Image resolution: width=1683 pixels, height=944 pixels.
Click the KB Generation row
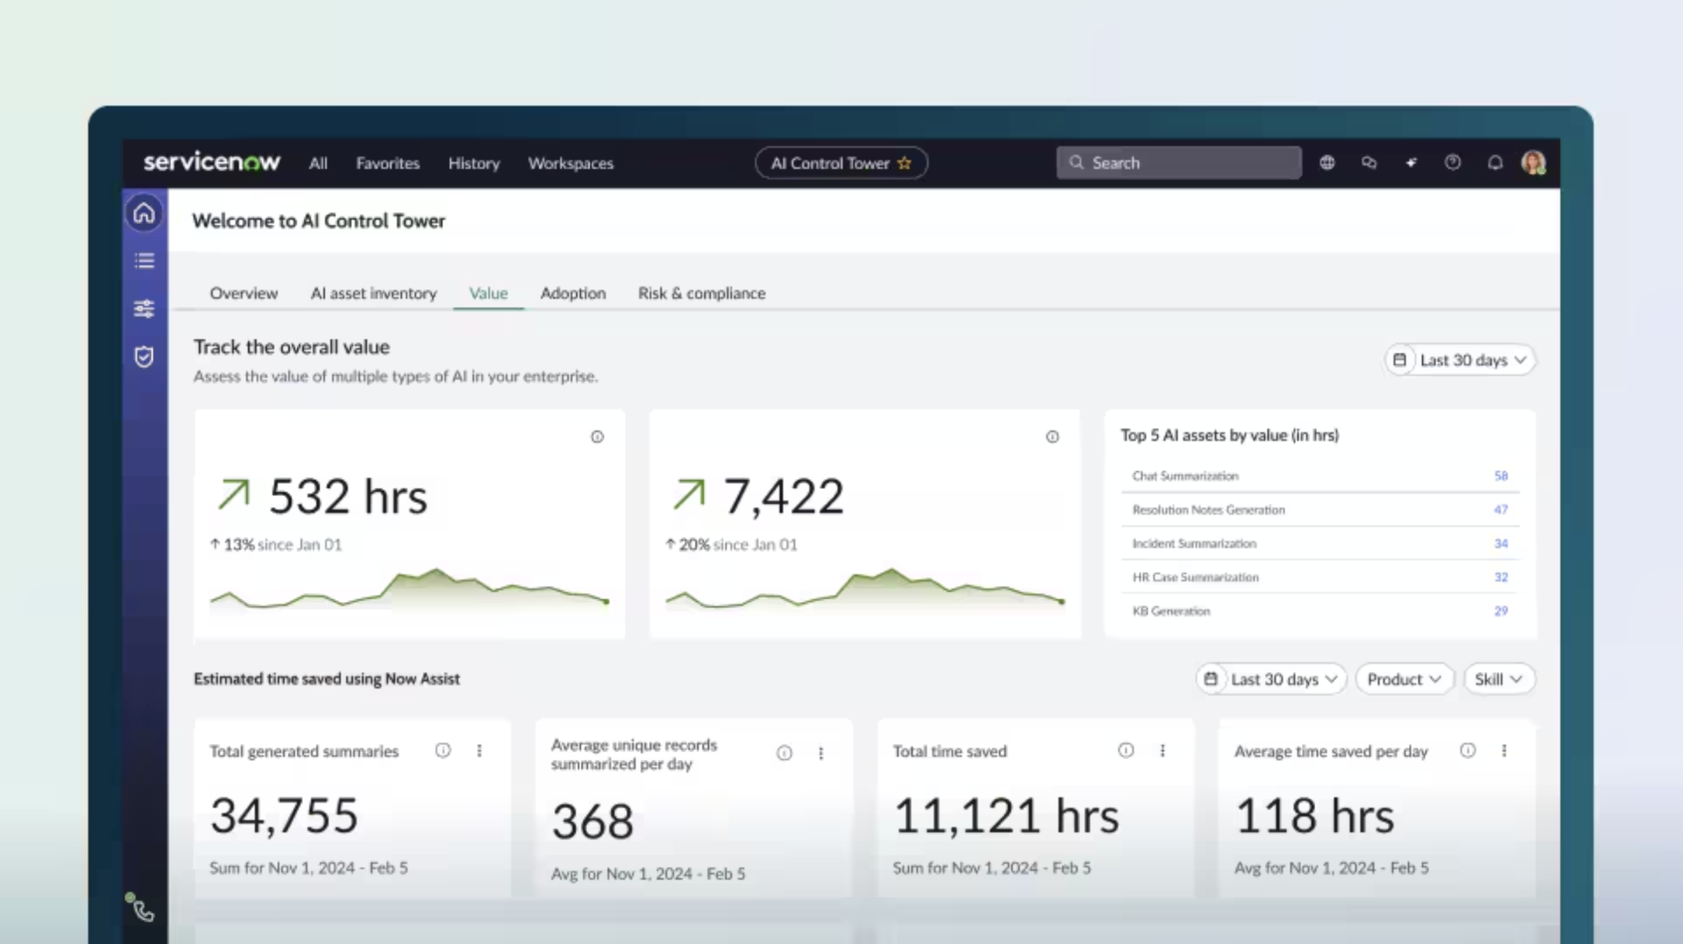pyautogui.click(x=1320, y=611)
